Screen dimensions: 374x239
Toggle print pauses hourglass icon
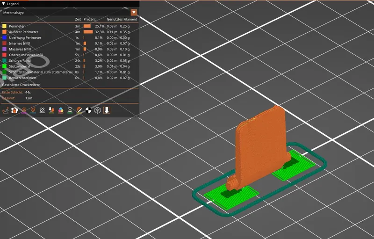point(70,110)
